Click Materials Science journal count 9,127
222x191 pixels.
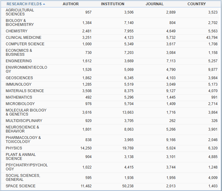[x=171, y=91]
